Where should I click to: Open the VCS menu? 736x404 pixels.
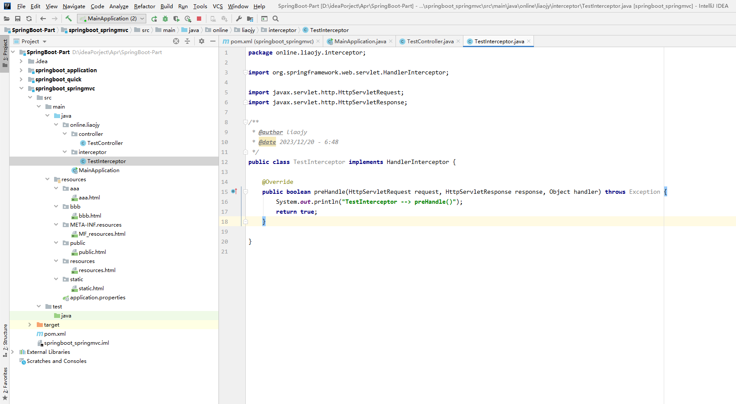pyautogui.click(x=218, y=6)
